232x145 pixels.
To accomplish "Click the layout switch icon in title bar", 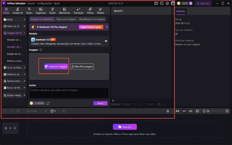I will [156, 3].
